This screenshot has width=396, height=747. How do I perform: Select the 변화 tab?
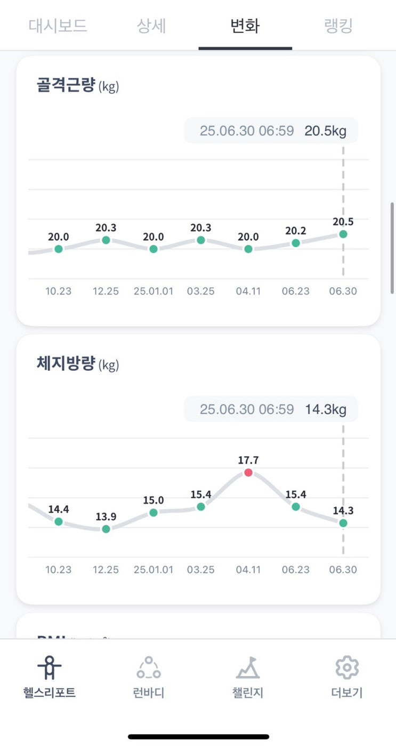245,26
